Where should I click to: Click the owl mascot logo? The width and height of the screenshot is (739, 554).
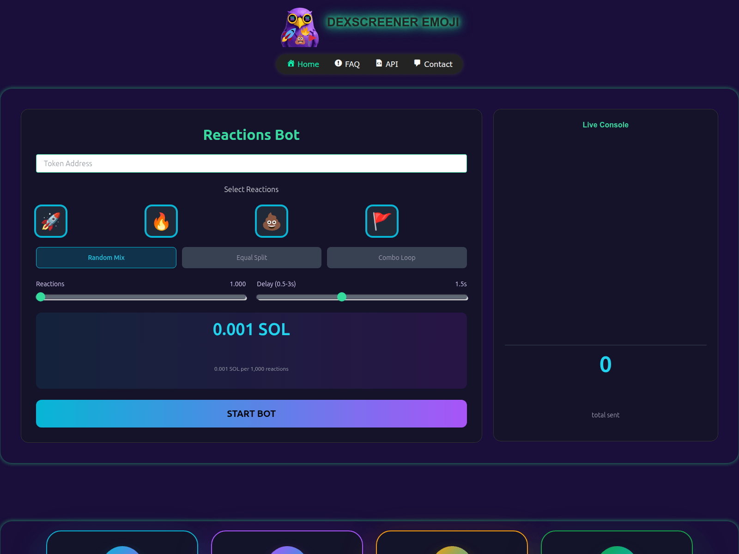[x=300, y=27]
